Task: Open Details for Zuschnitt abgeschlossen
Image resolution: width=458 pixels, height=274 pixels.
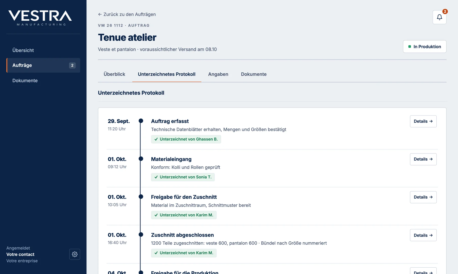Action: 423,235
